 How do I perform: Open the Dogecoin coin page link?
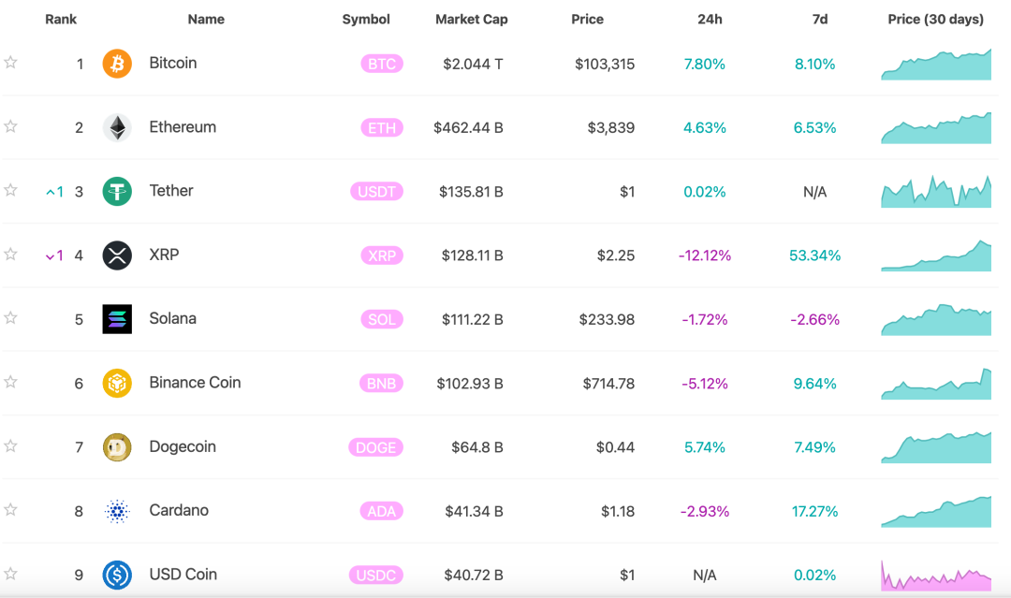pos(183,446)
